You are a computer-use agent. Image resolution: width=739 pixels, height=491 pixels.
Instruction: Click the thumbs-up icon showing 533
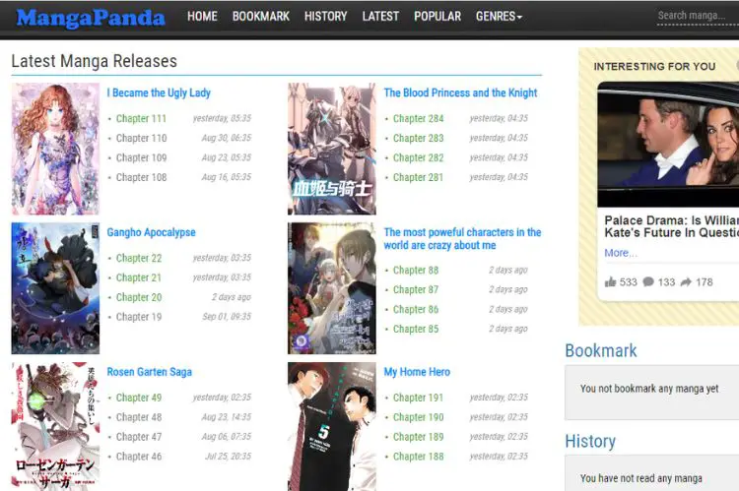pos(610,282)
